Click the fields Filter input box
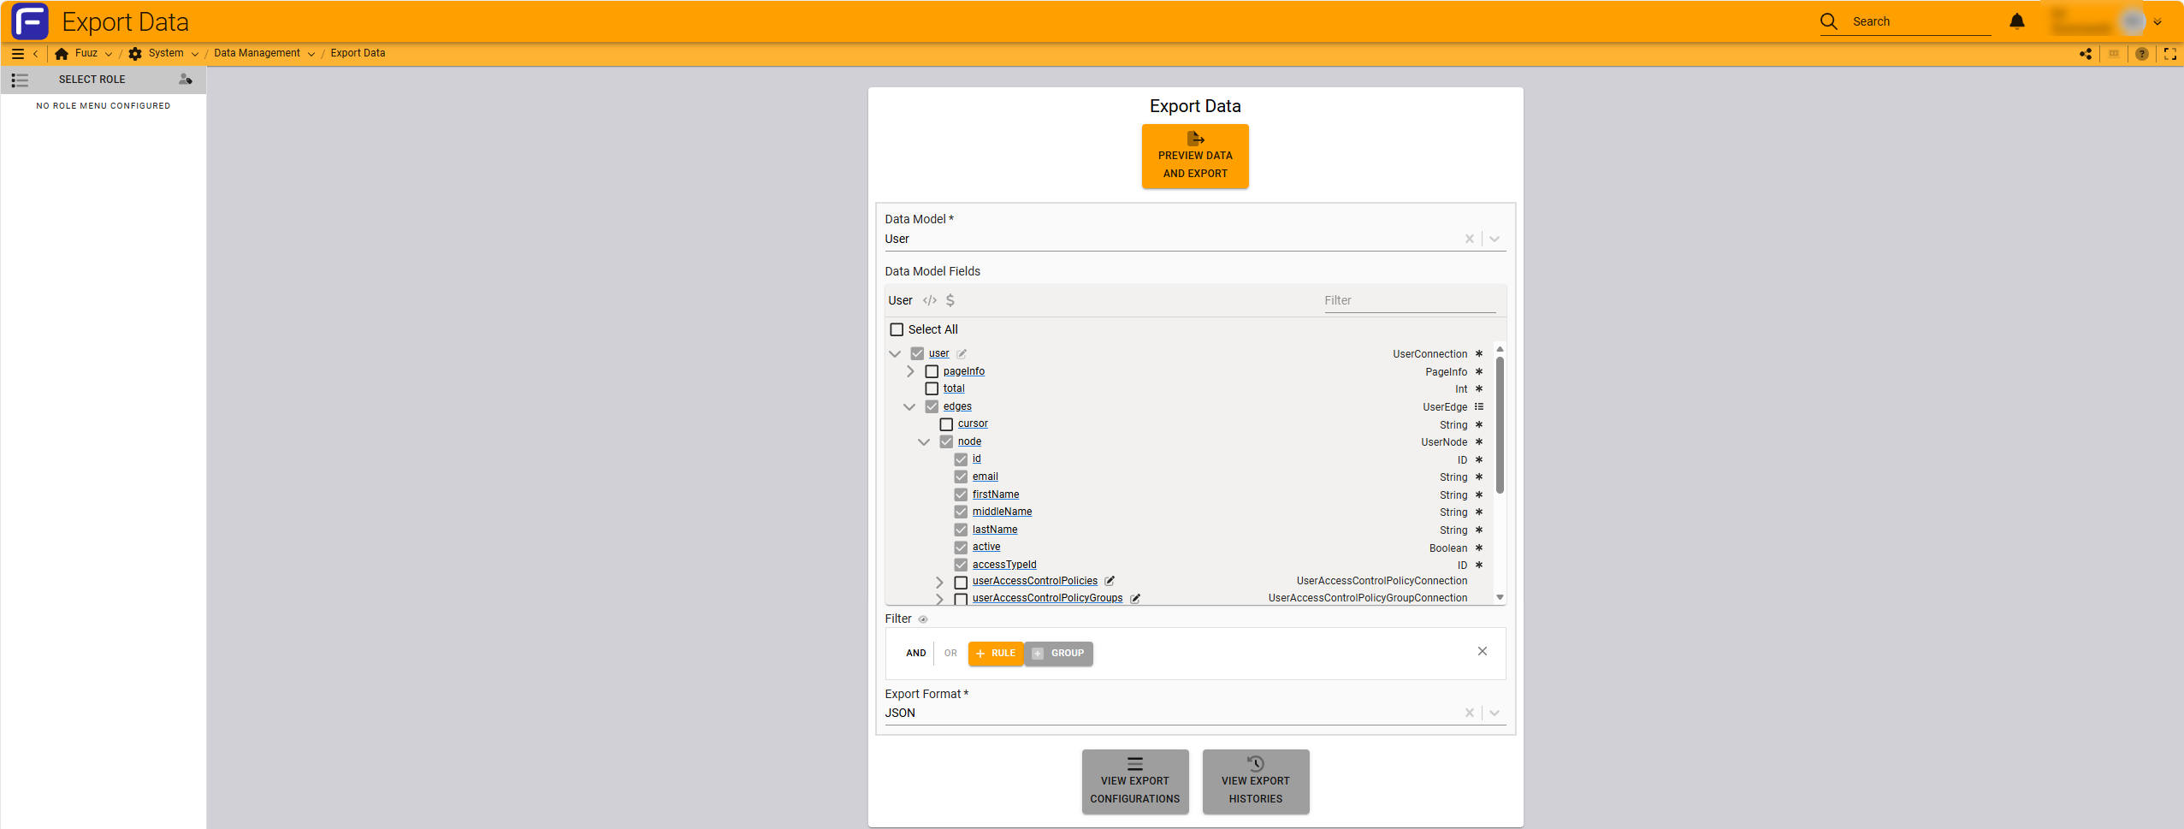 1408,301
